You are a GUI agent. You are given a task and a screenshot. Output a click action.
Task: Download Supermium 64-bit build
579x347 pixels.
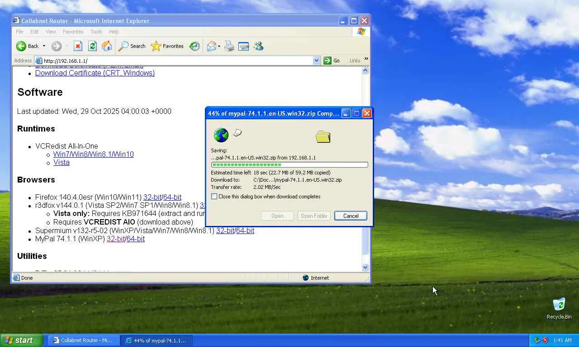pos(245,230)
